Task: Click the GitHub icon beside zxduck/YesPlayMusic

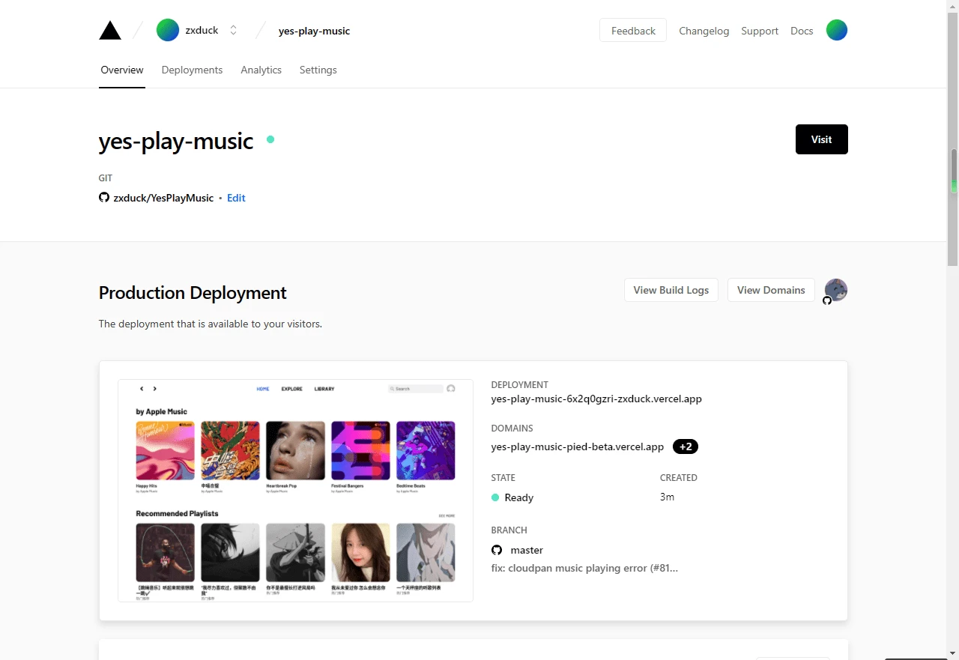Action: point(104,198)
